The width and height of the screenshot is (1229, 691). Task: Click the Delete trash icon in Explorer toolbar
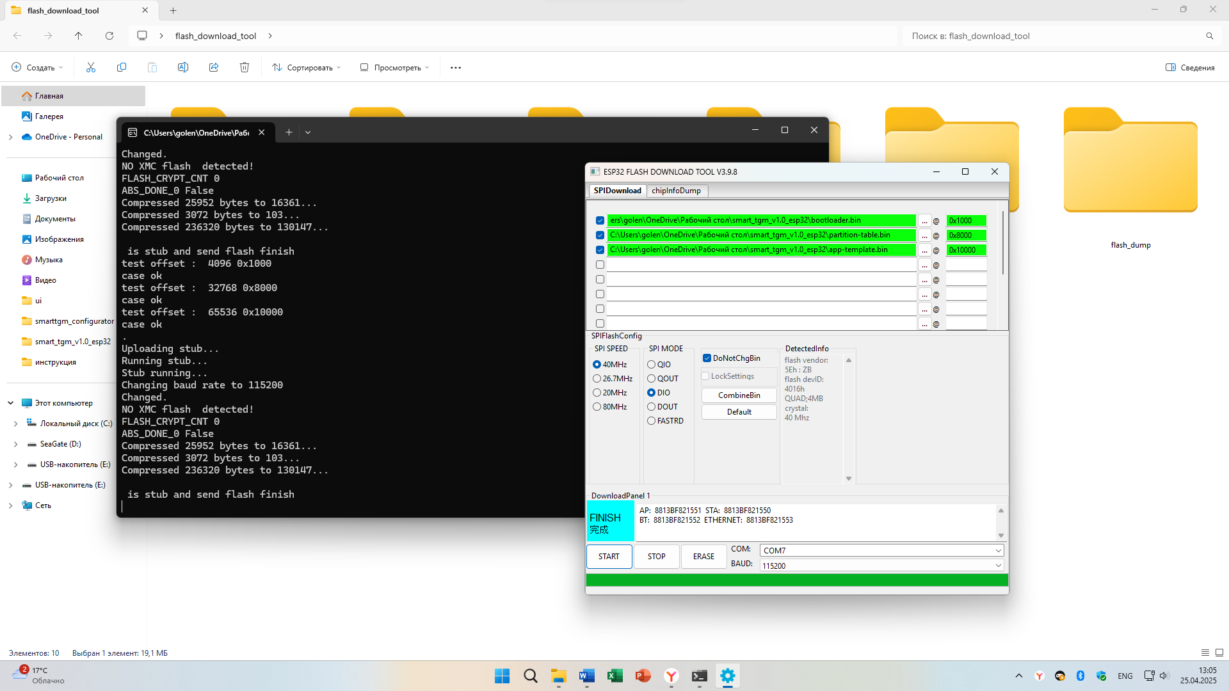point(245,67)
